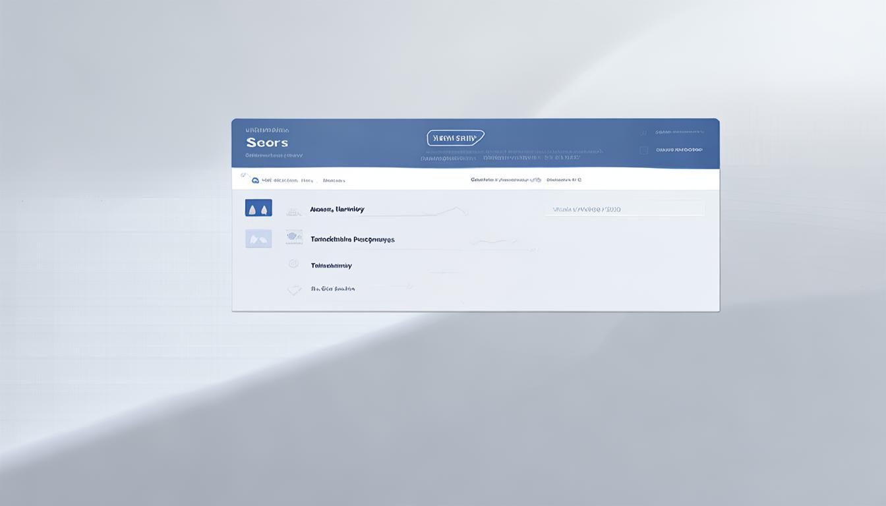This screenshot has width=886, height=506.
Task: Click label beside lower header checkbox
Action: click(x=679, y=150)
